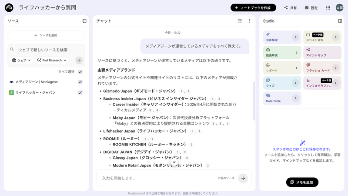Uncheck ライフハッカー・ジャパン source checkbox
Viewport: 348px width, 196px height.
click(80, 93)
